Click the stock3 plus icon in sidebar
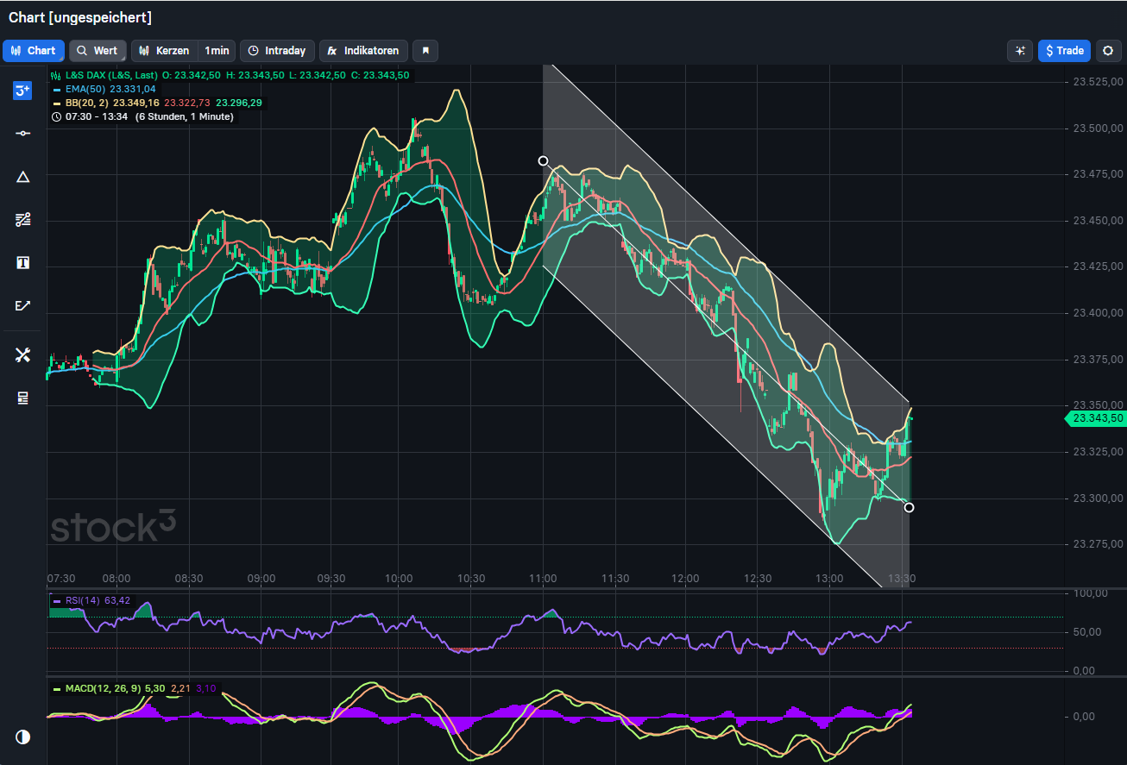 point(22,91)
